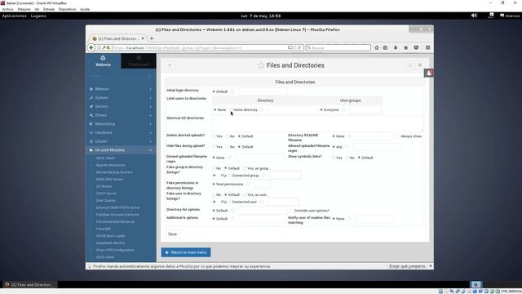522x294 pixels.
Task: Click the Webmin logo tab
Action: pyautogui.click(x=104, y=61)
